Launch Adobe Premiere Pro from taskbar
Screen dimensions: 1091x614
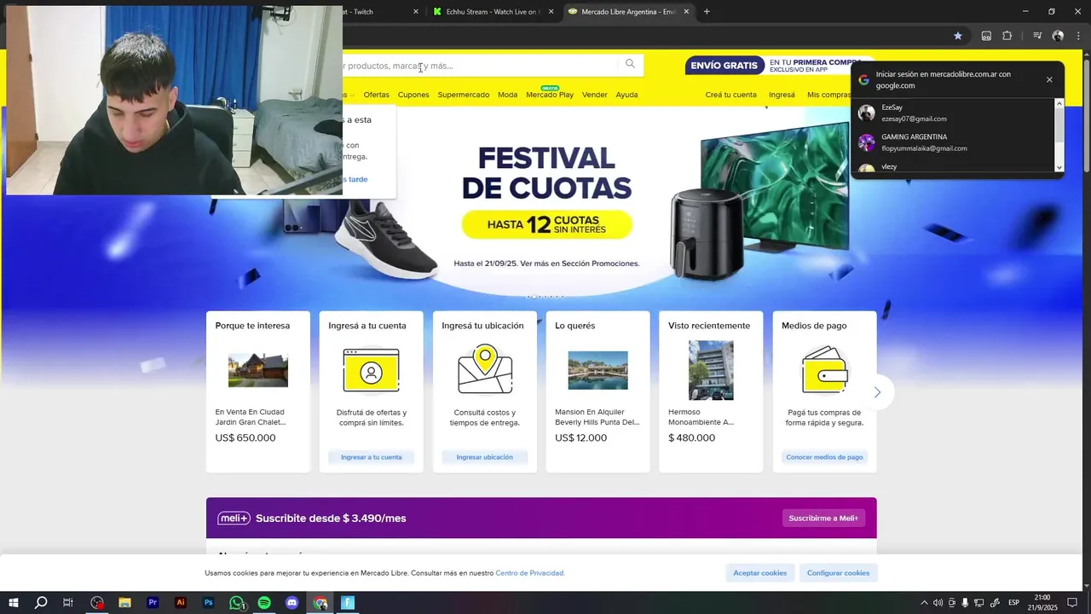click(153, 603)
